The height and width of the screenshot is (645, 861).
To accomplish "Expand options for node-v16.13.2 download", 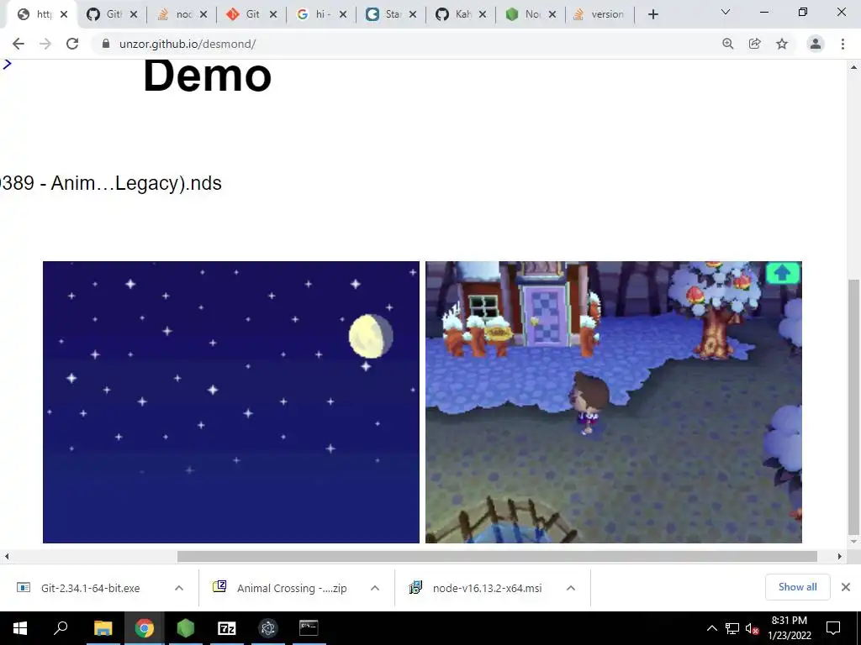I will (571, 588).
